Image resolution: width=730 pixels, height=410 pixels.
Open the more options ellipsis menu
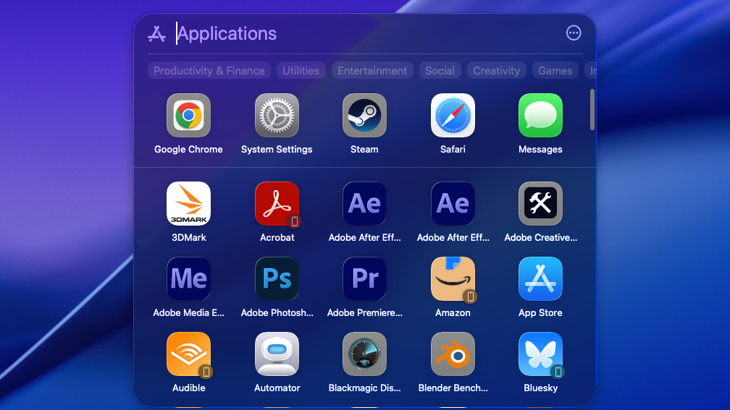574,33
